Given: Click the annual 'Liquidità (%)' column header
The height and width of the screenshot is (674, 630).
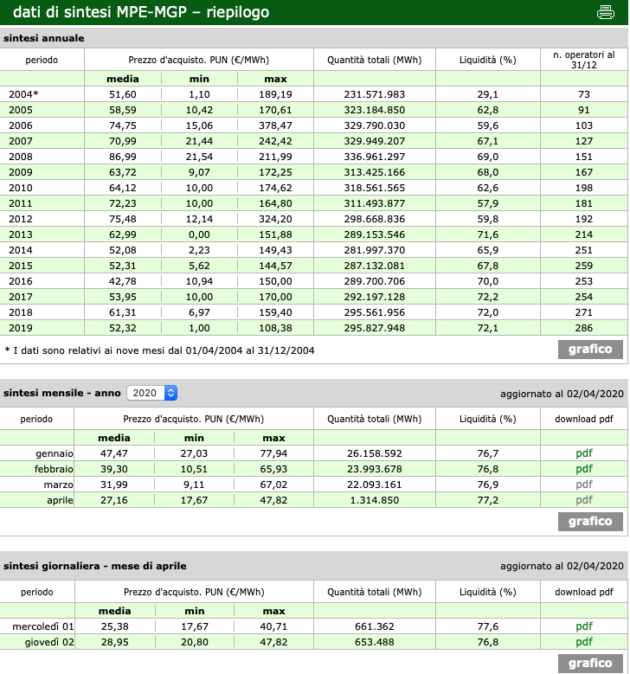Looking at the screenshot, I should click(x=487, y=60).
